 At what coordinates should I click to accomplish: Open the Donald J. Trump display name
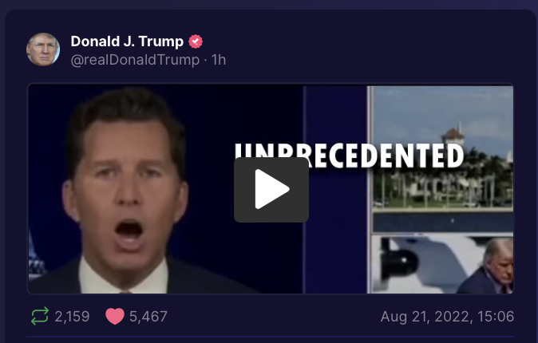pyautogui.click(x=127, y=41)
